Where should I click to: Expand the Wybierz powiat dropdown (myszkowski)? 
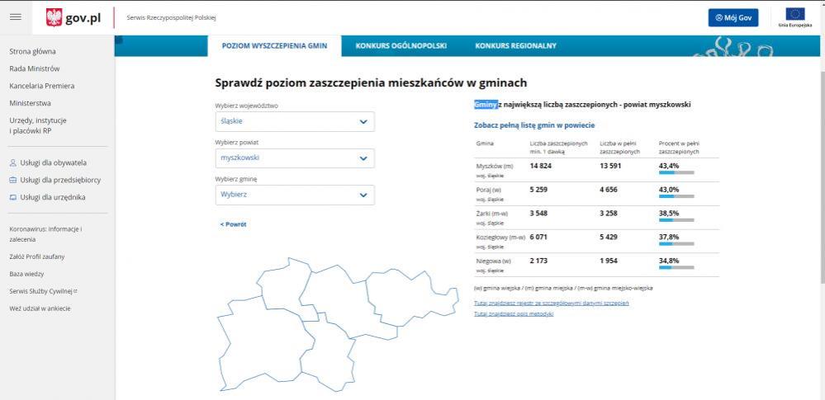[x=295, y=158]
